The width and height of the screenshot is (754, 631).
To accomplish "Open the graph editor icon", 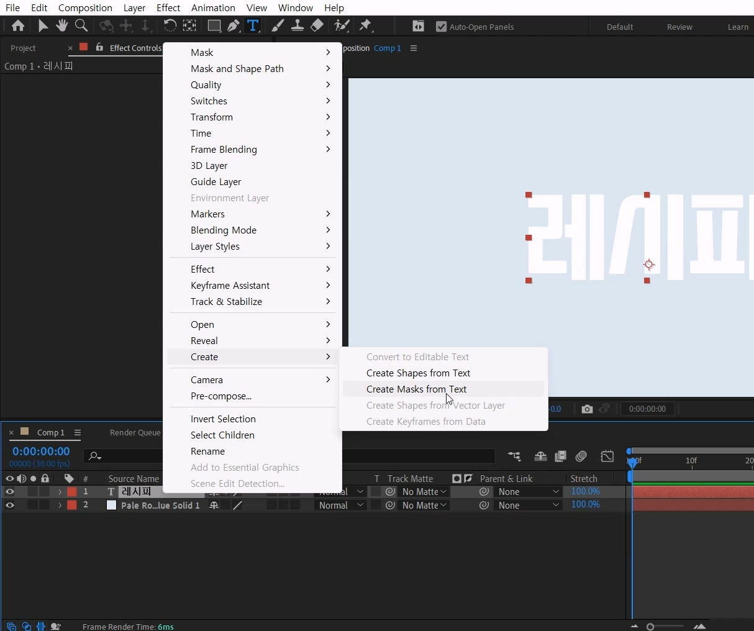I will (x=608, y=456).
